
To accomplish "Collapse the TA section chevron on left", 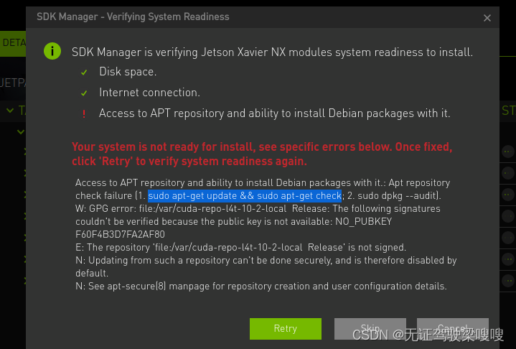I will (x=10, y=111).
